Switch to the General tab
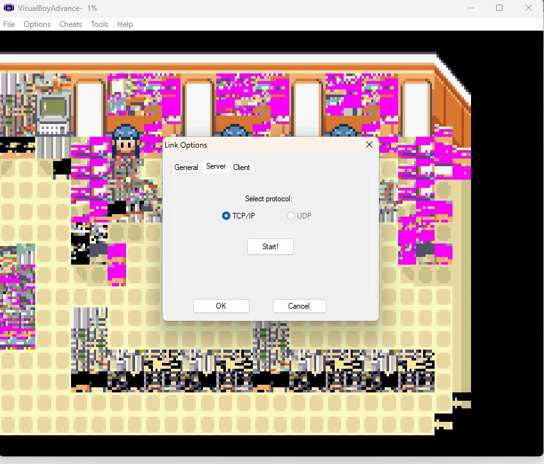Screen dimensions: 544x464 click(x=186, y=167)
